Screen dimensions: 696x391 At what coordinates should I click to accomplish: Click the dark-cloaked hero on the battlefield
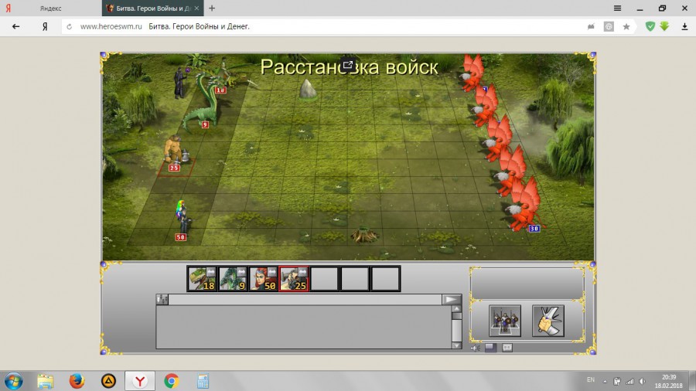pos(179,83)
